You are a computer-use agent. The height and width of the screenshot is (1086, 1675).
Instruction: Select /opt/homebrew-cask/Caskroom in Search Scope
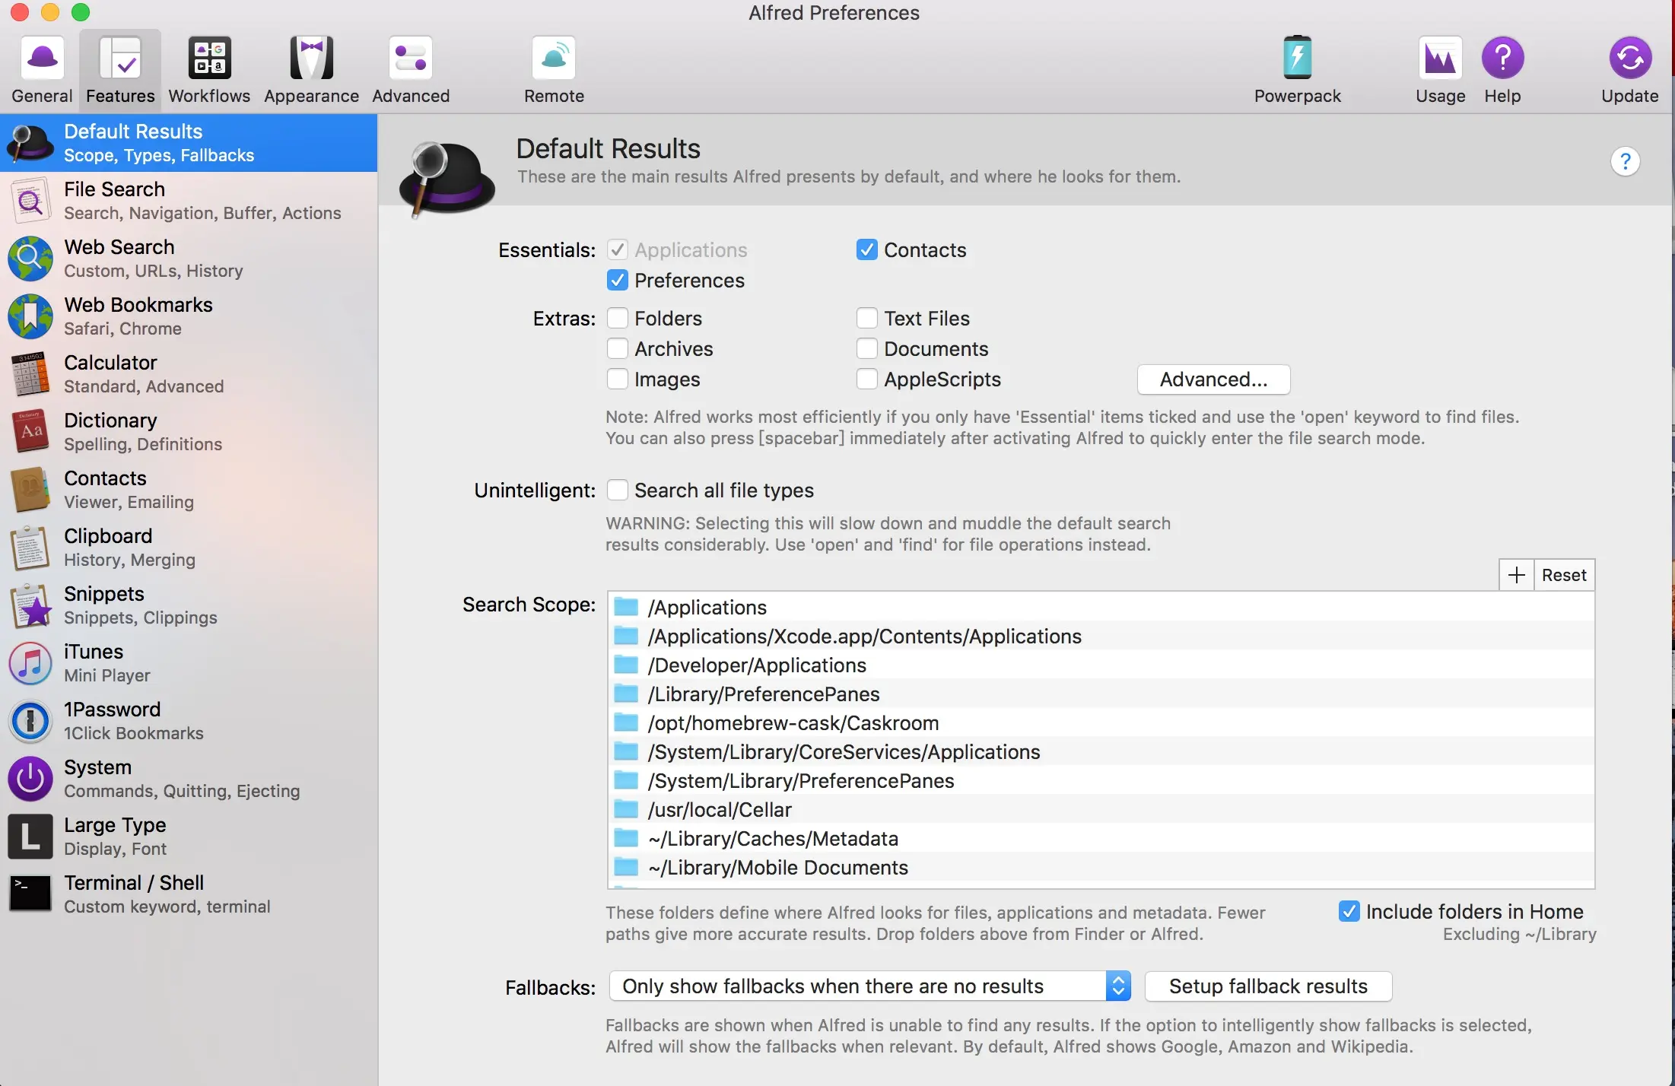click(x=793, y=723)
